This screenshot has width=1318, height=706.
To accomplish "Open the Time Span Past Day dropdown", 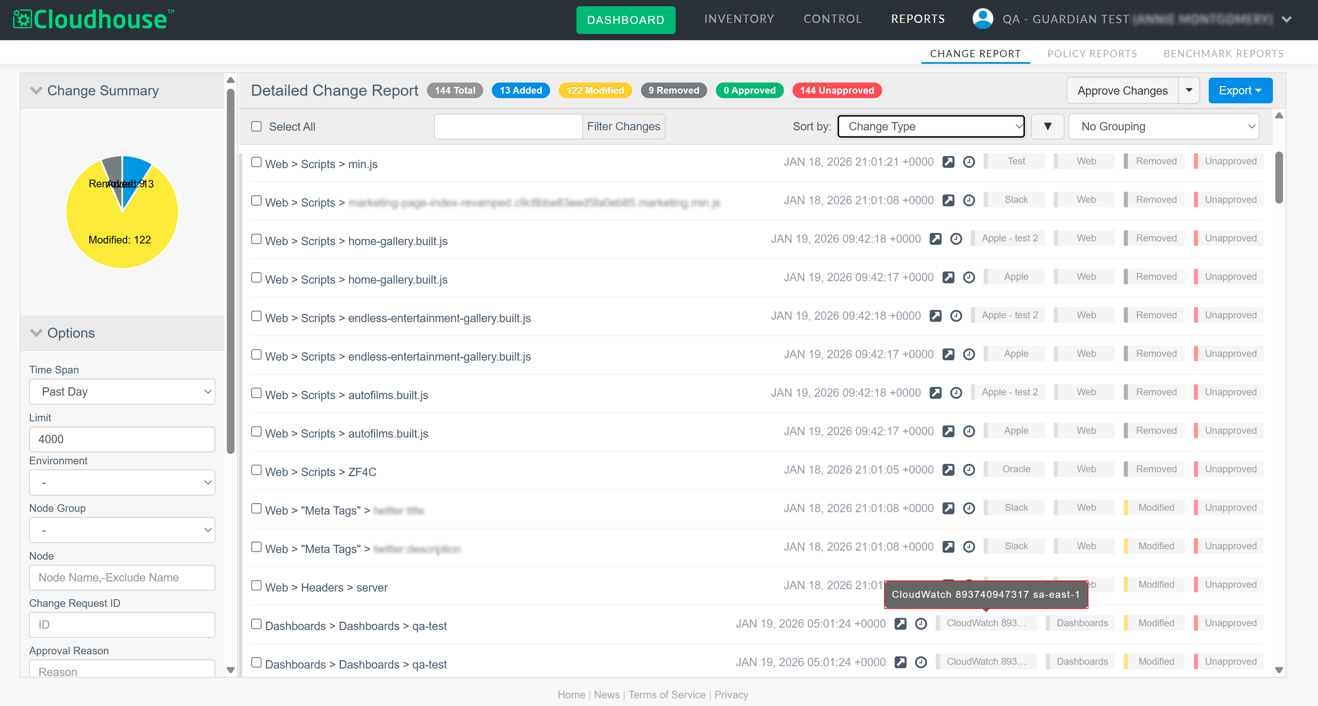I will point(122,392).
